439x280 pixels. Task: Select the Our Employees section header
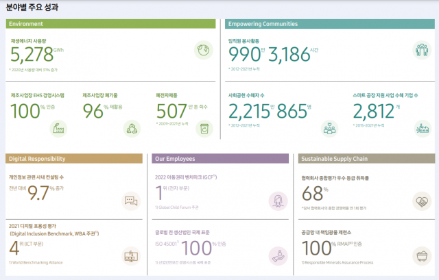click(220, 158)
